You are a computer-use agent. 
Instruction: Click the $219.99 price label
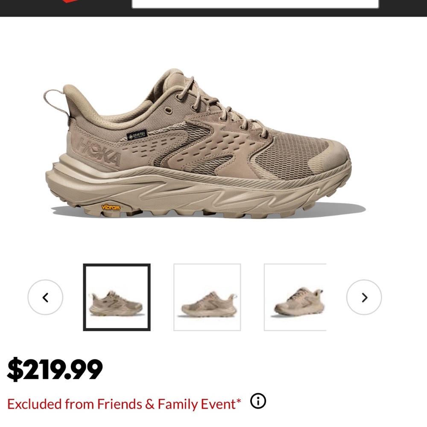[55, 369]
